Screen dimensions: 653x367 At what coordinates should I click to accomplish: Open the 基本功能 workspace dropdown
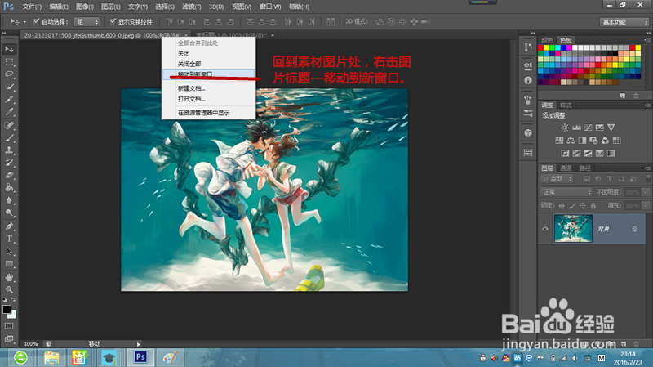click(624, 22)
